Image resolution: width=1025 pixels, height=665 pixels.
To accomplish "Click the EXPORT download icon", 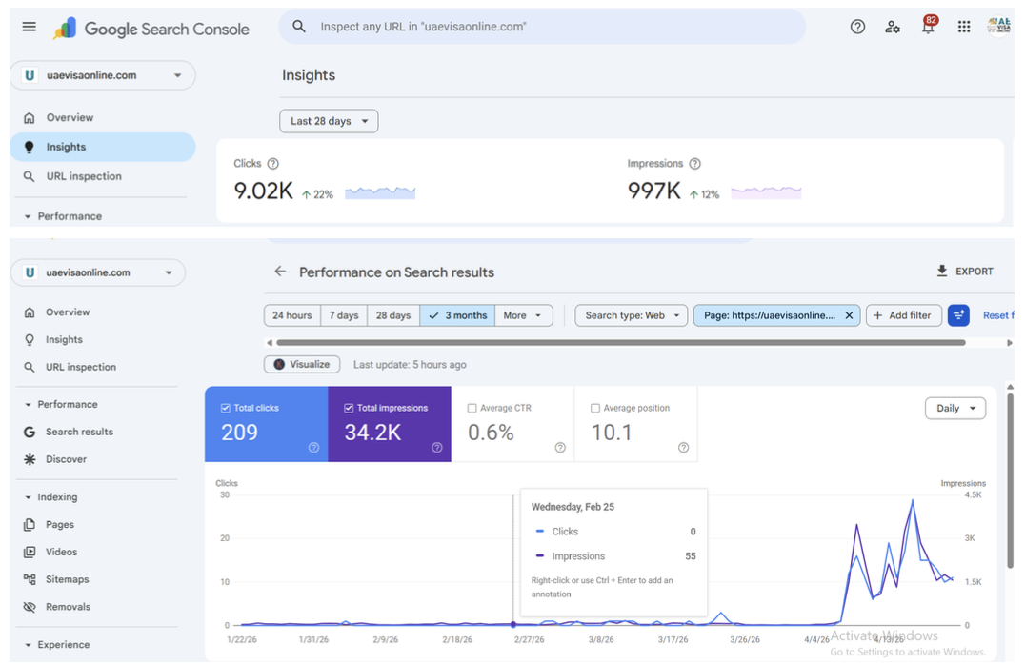I will (x=942, y=271).
